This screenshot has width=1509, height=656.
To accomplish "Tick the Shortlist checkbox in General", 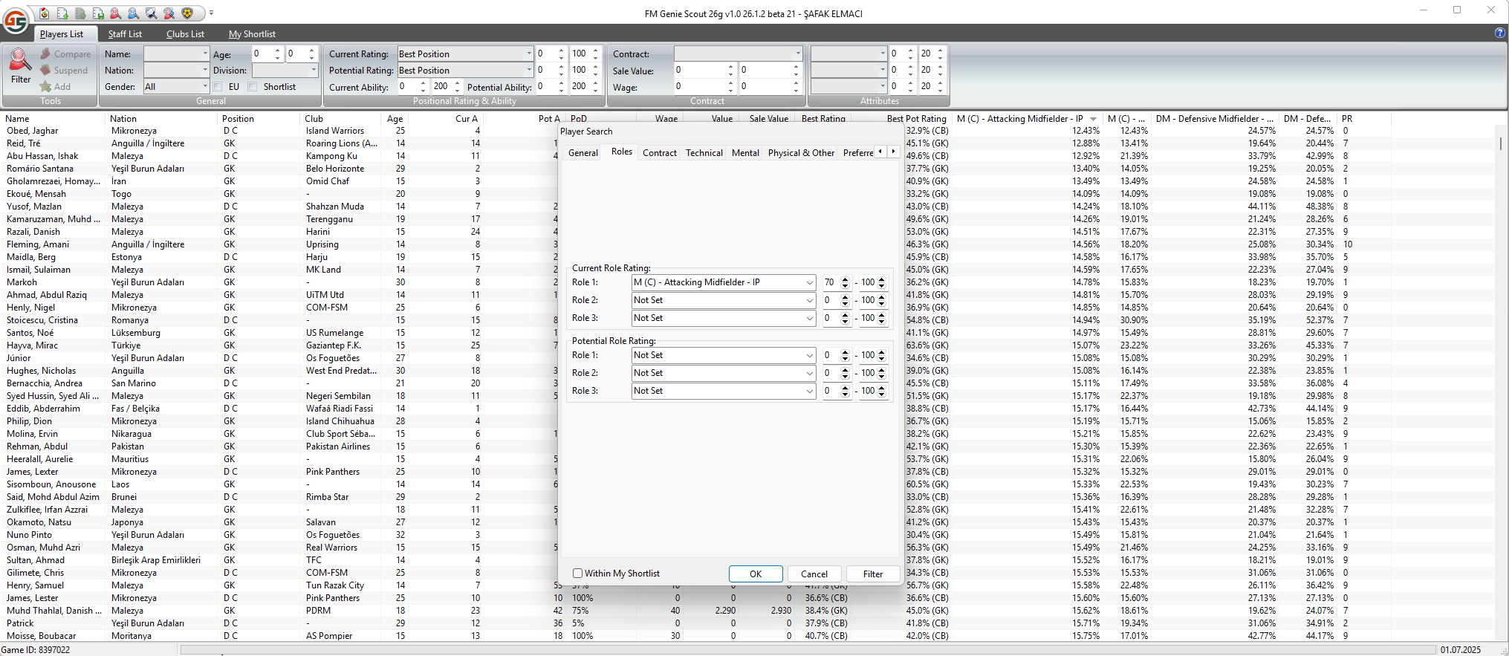I will tap(253, 87).
